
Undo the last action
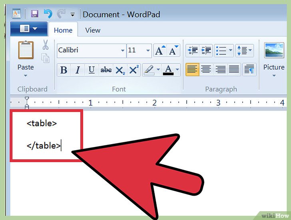coord(48,14)
